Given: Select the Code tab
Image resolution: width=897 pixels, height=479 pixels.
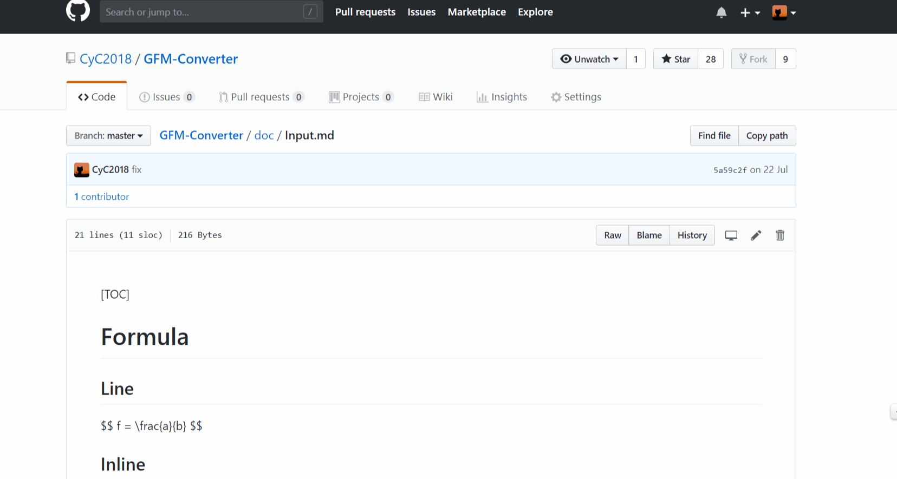Looking at the screenshot, I should pos(96,97).
